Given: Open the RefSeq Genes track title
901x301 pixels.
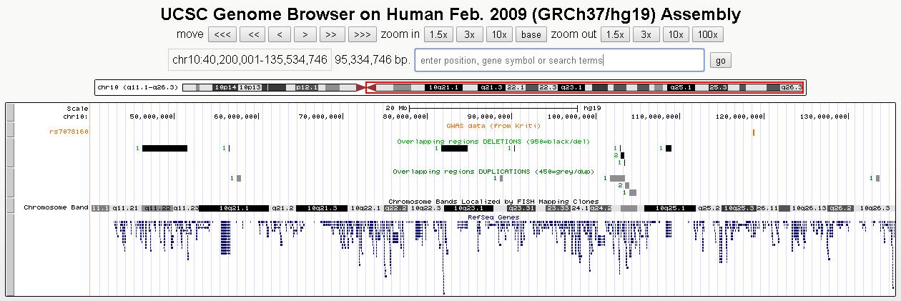Looking at the screenshot, I should pyautogui.click(x=493, y=216).
